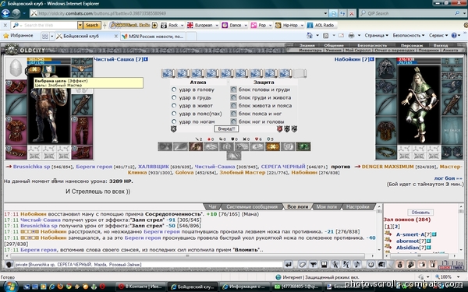
Task: Select attack 'удар в голову' radio
Action: coord(174,90)
